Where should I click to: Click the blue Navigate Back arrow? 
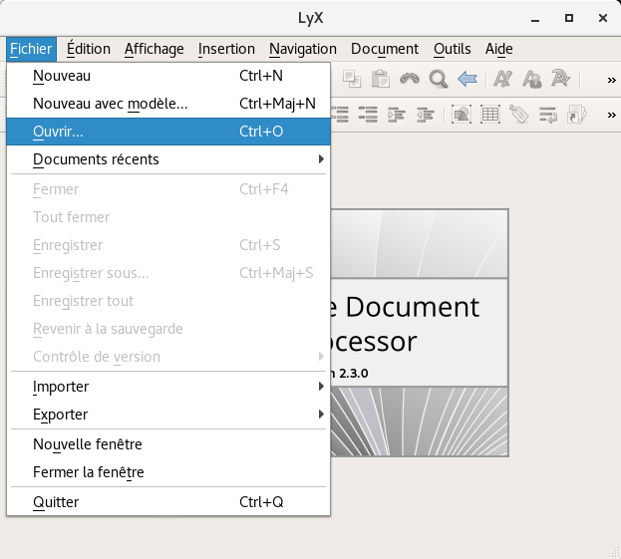coord(467,79)
